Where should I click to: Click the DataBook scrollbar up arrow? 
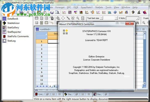tap(145, 33)
